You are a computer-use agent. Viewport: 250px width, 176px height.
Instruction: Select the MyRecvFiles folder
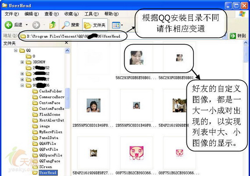coord(47,132)
